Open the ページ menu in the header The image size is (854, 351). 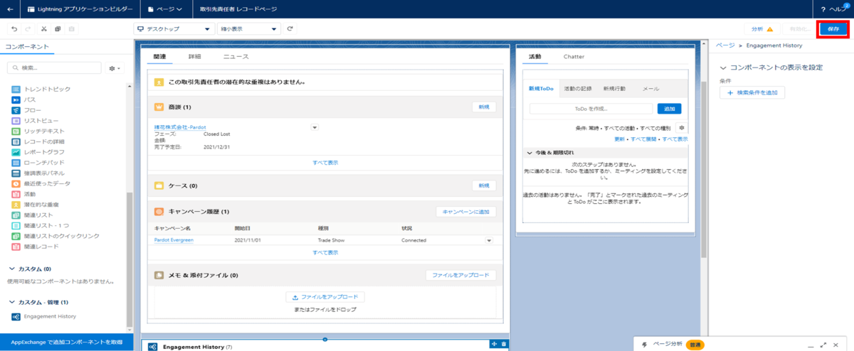point(164,9)
